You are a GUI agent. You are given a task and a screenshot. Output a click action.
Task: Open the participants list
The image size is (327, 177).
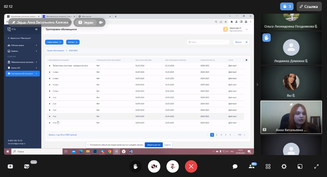click(x=252, y=166)
